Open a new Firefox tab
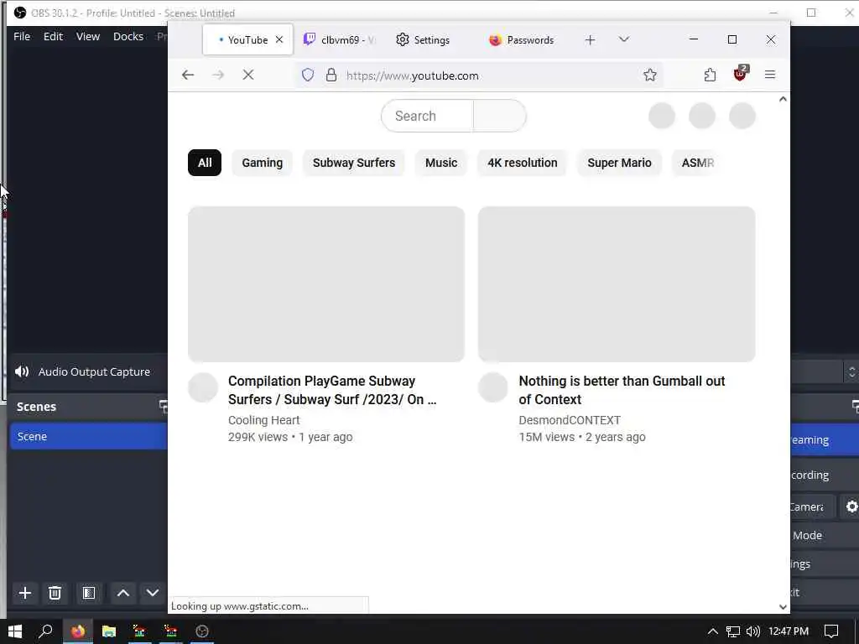The image size is (859, 644). 590,40
